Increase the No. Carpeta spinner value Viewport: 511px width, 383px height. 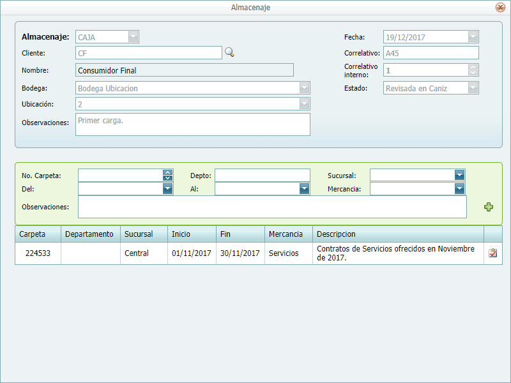tap(167, 172)
